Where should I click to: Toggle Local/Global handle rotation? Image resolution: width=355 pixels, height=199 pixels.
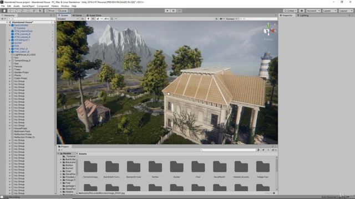(62, 11)
